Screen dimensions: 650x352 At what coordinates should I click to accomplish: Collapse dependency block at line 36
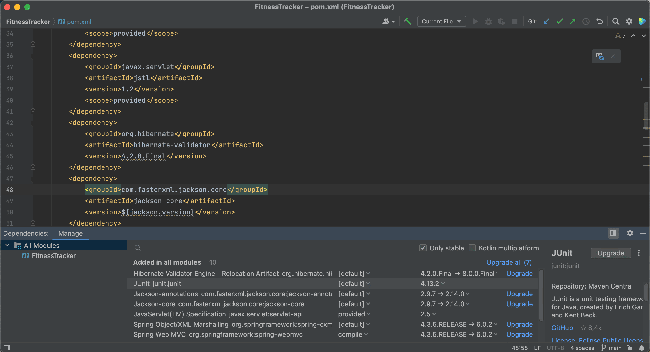33,56
